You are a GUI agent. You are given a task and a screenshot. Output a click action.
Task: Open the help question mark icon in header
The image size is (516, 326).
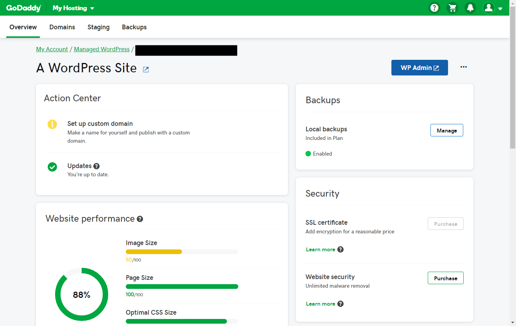pyautogui.click(x=434, y=7)
